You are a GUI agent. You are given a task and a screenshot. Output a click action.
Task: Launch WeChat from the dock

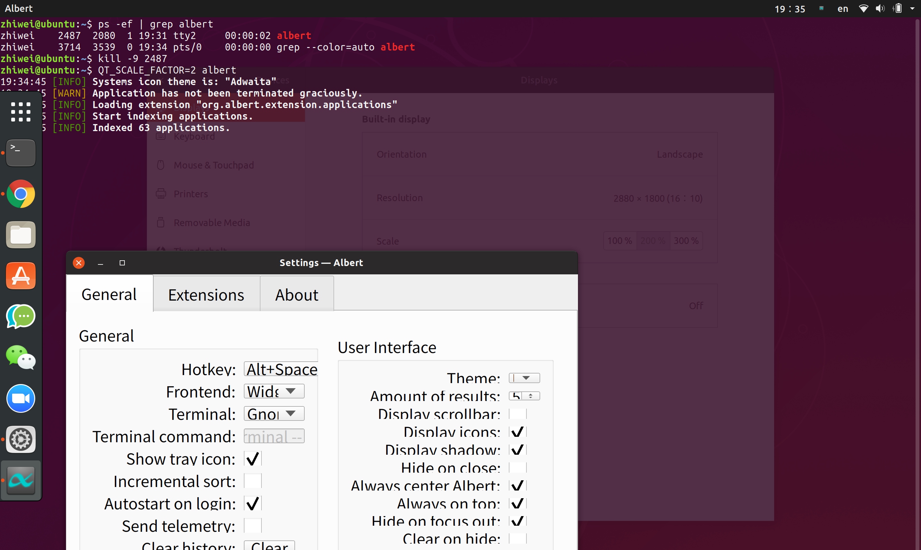point(20,357)
